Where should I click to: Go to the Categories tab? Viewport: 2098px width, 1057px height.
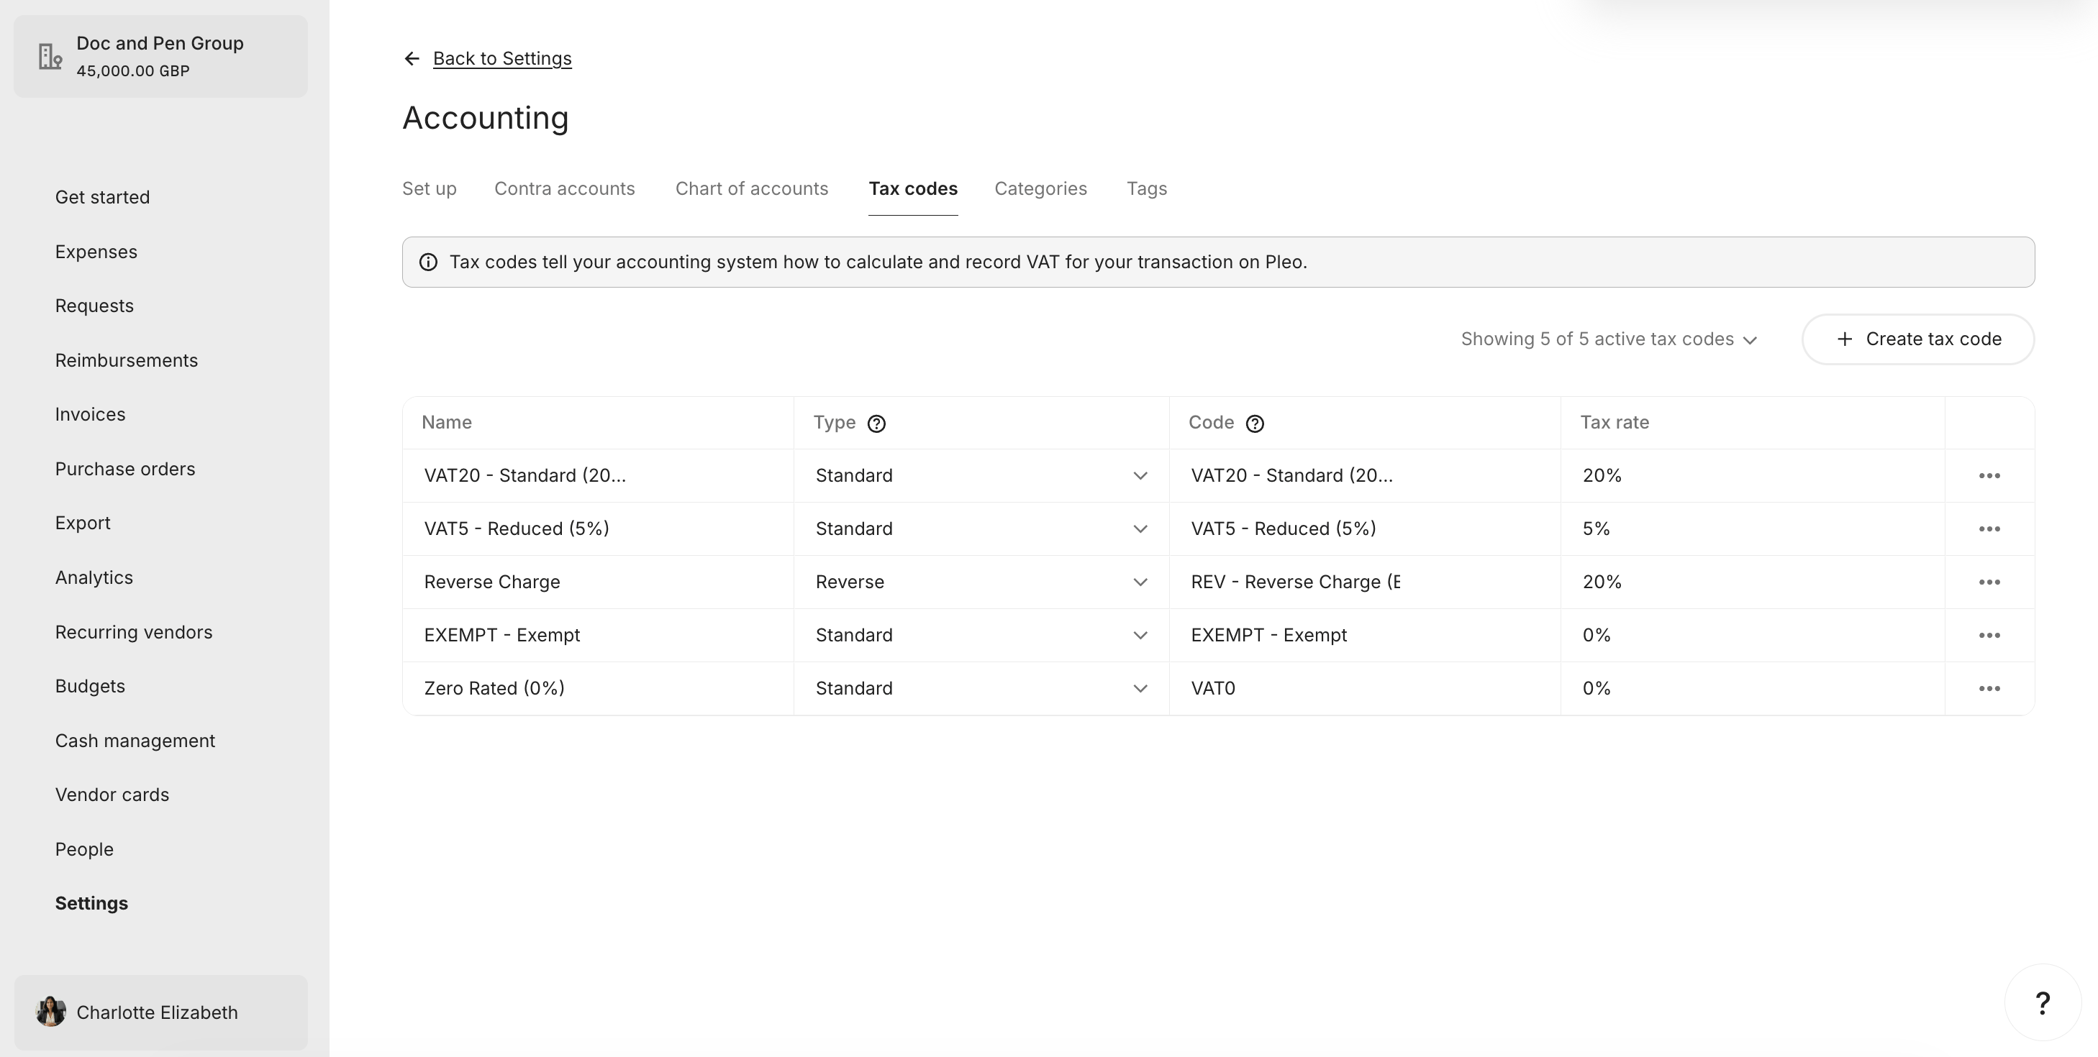(1040, 189)
